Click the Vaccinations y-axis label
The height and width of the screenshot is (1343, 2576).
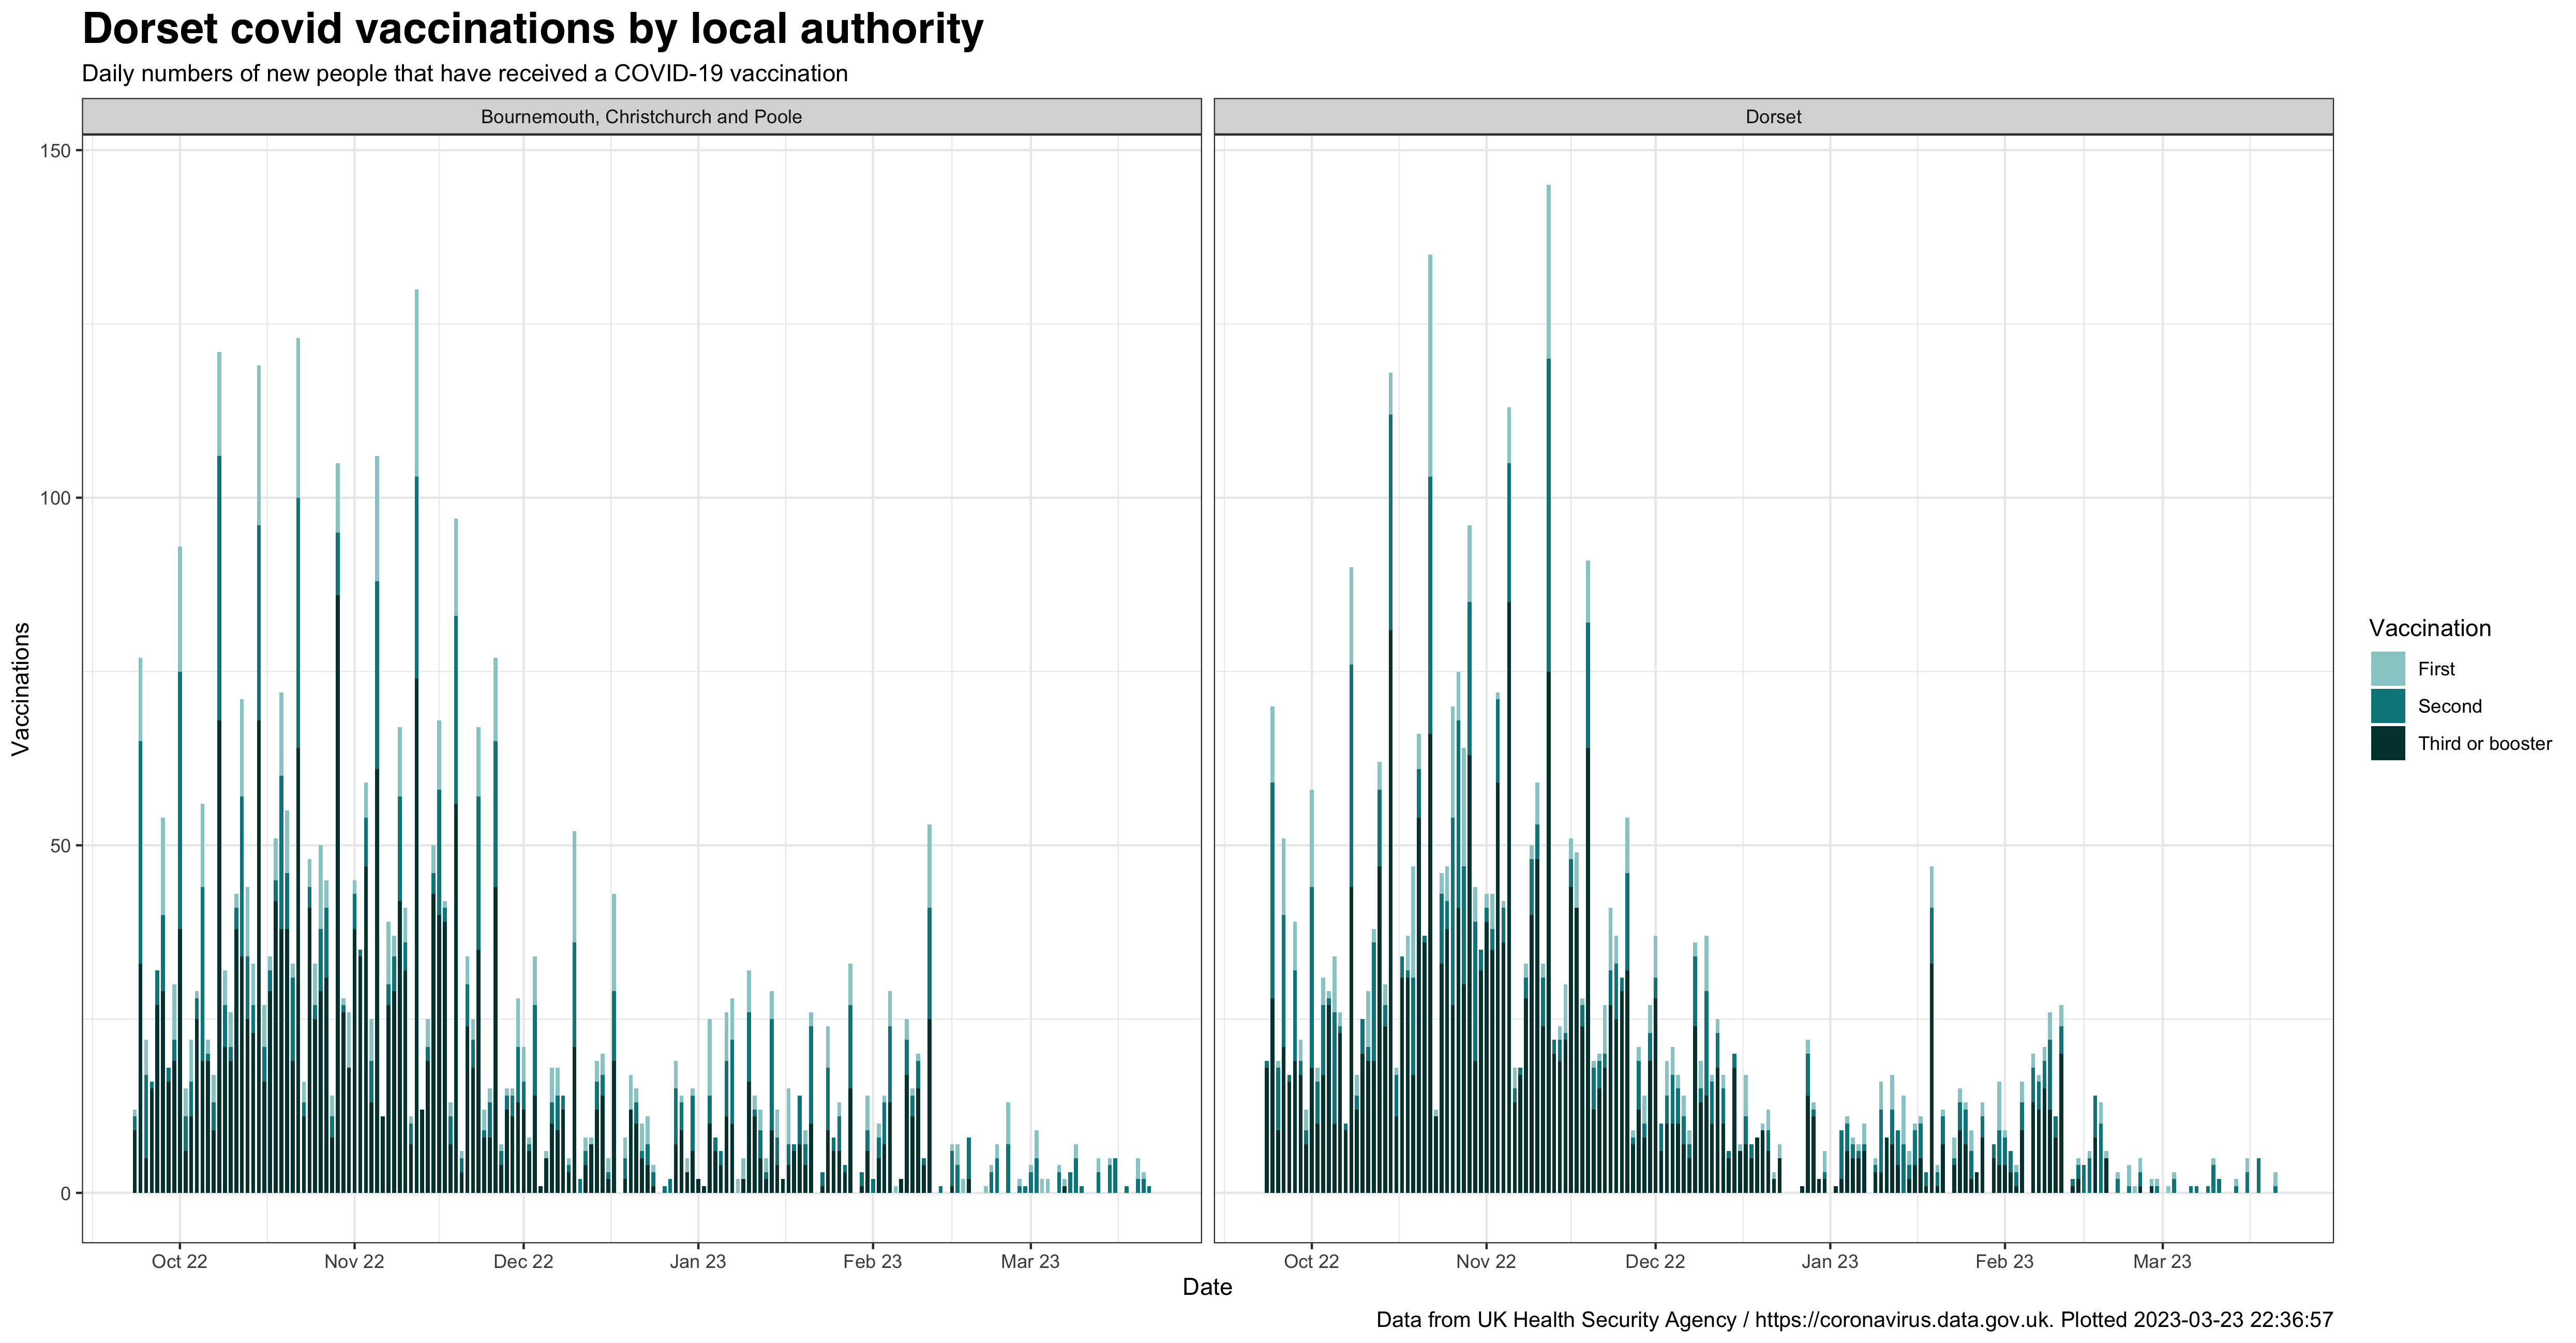point(21,688)
